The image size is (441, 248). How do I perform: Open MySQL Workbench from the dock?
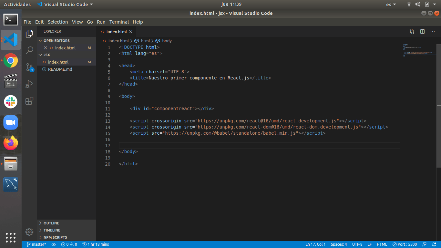point(11,184)
